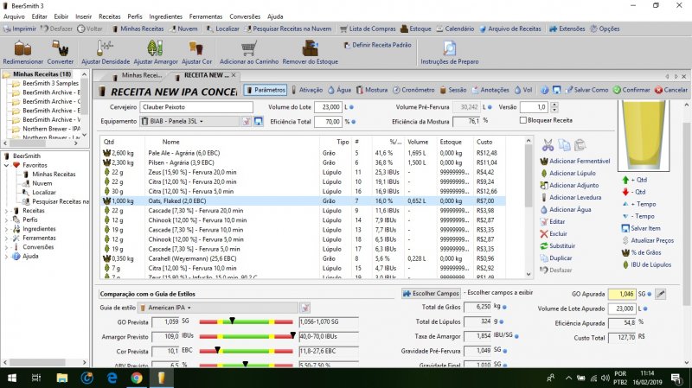692x388 pixels.
Task: Click the eyedropper beside GO Apurada
Action: click(x=661, y=294)
